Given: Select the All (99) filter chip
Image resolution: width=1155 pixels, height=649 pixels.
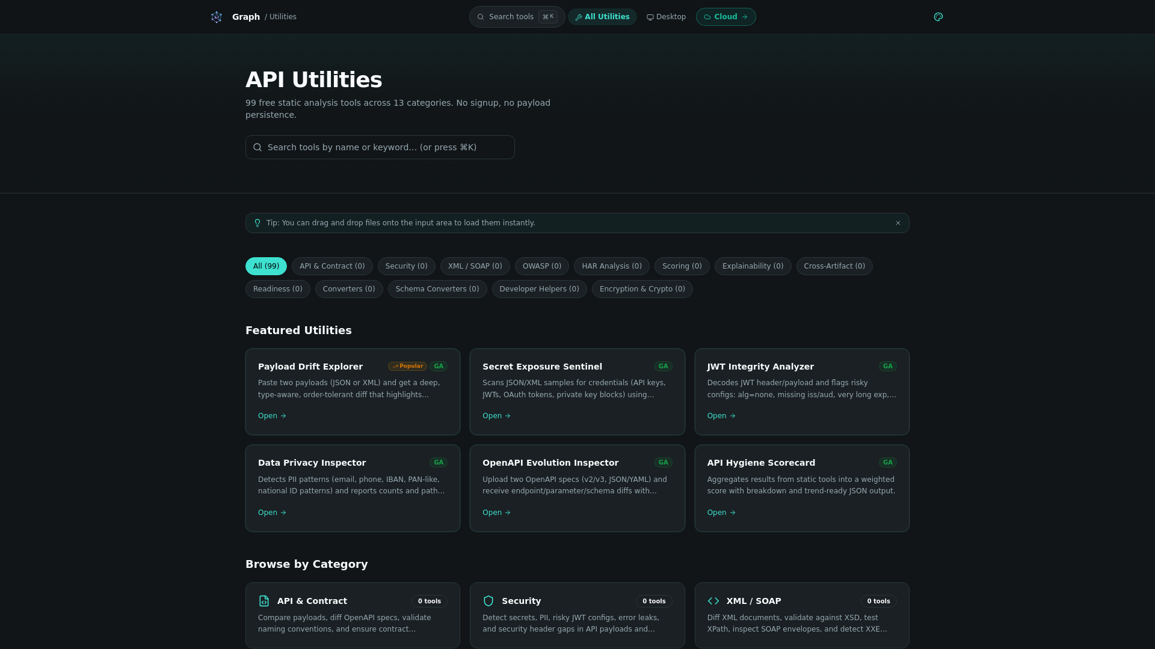Looking at the screenshot, I should (x=266, y=266).
